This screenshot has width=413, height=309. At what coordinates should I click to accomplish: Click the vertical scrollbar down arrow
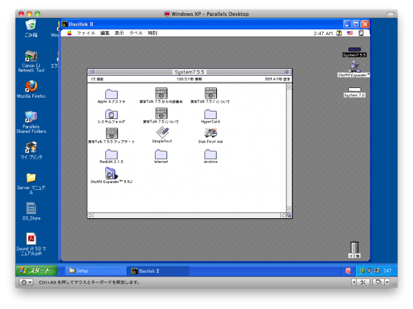tap(289, 210)
